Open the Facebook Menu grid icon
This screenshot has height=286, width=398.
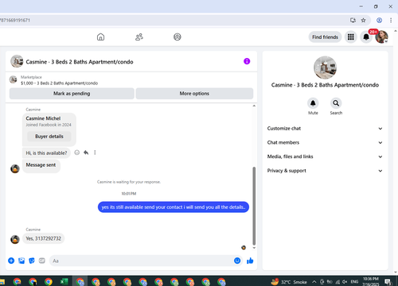click(351, 37)
